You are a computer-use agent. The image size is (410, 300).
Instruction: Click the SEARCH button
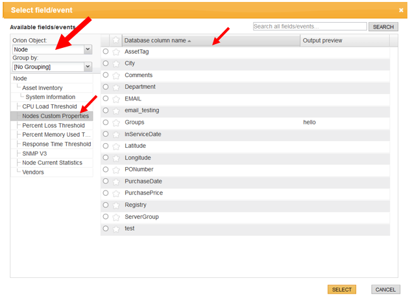[x=383, y=27]
